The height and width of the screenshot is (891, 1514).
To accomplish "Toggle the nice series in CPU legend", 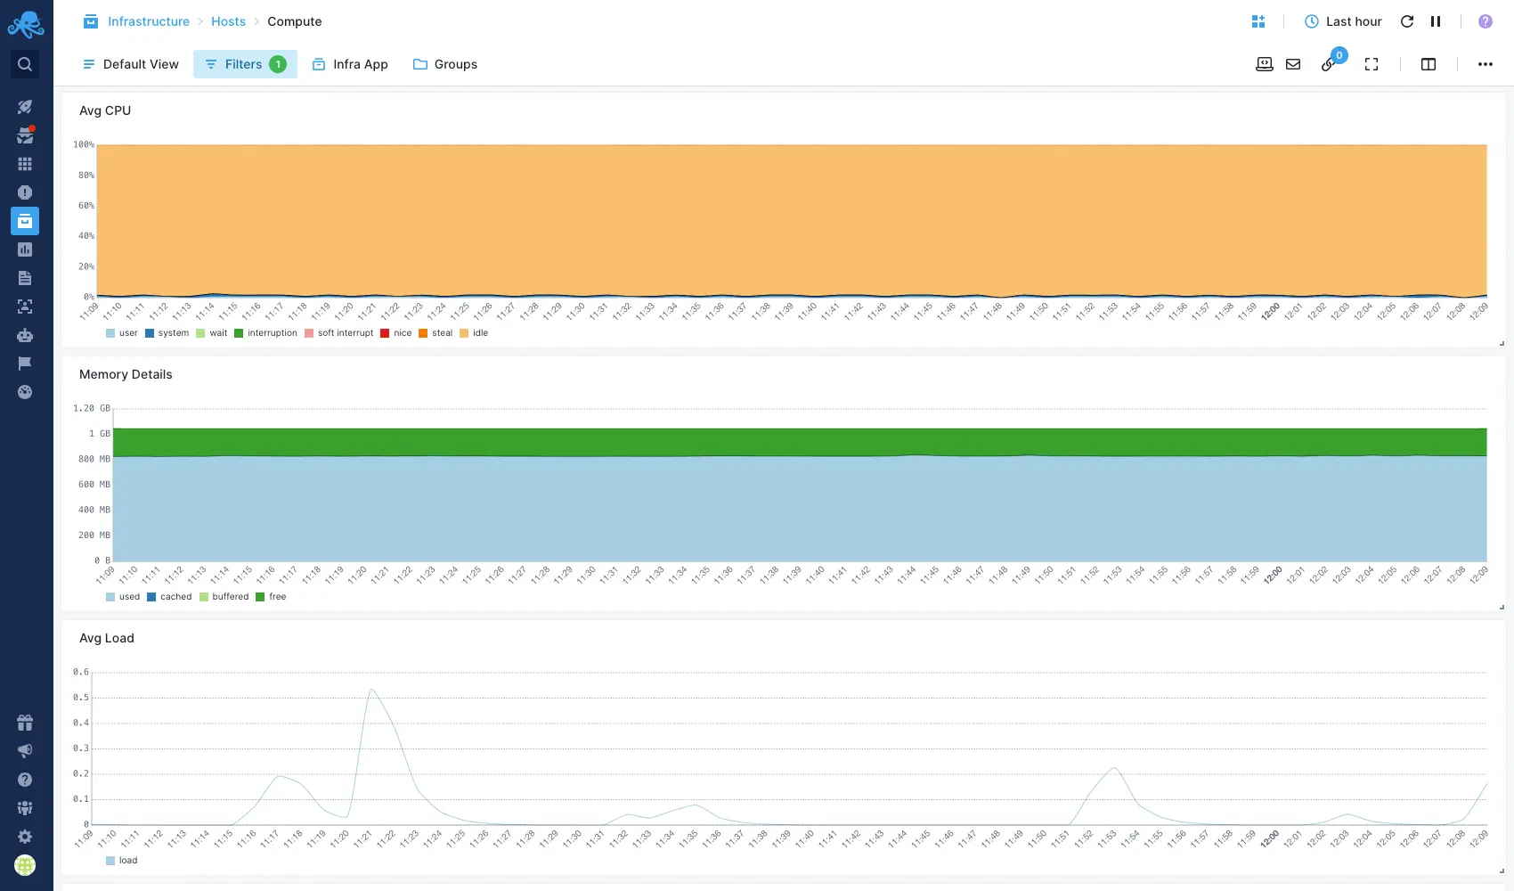I will (x=396, y=333).
